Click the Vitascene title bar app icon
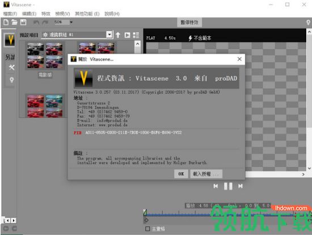Image resolution: width=312 pixels, height=235 pixels. 6,5
